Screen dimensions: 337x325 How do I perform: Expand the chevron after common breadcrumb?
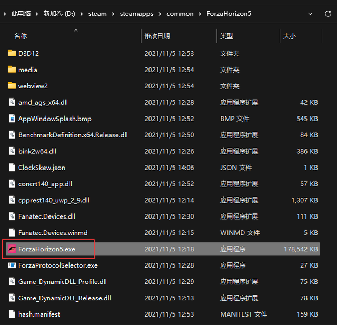pyautogui.click(x=200, y=14)
